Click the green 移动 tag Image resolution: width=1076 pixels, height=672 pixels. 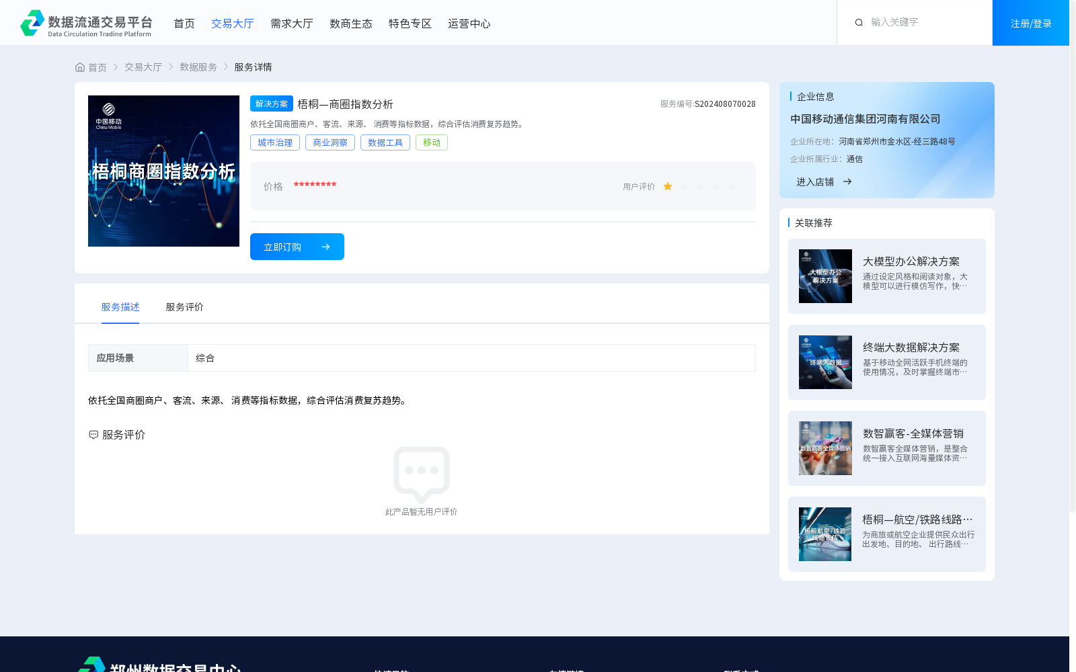coord(432,142)
